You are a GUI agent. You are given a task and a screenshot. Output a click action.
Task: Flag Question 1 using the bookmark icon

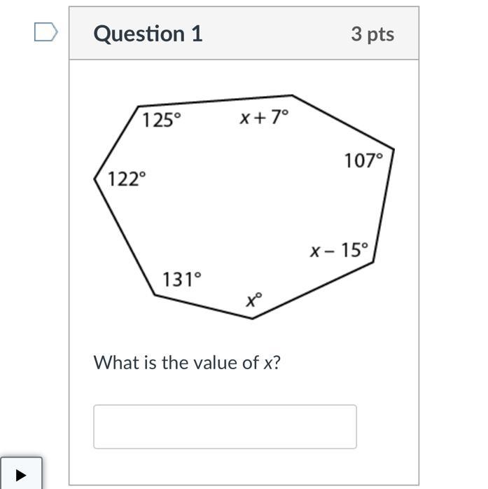click(46, 32)
